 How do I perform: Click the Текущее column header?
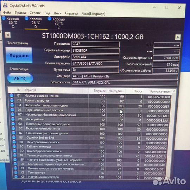point(100,91)
